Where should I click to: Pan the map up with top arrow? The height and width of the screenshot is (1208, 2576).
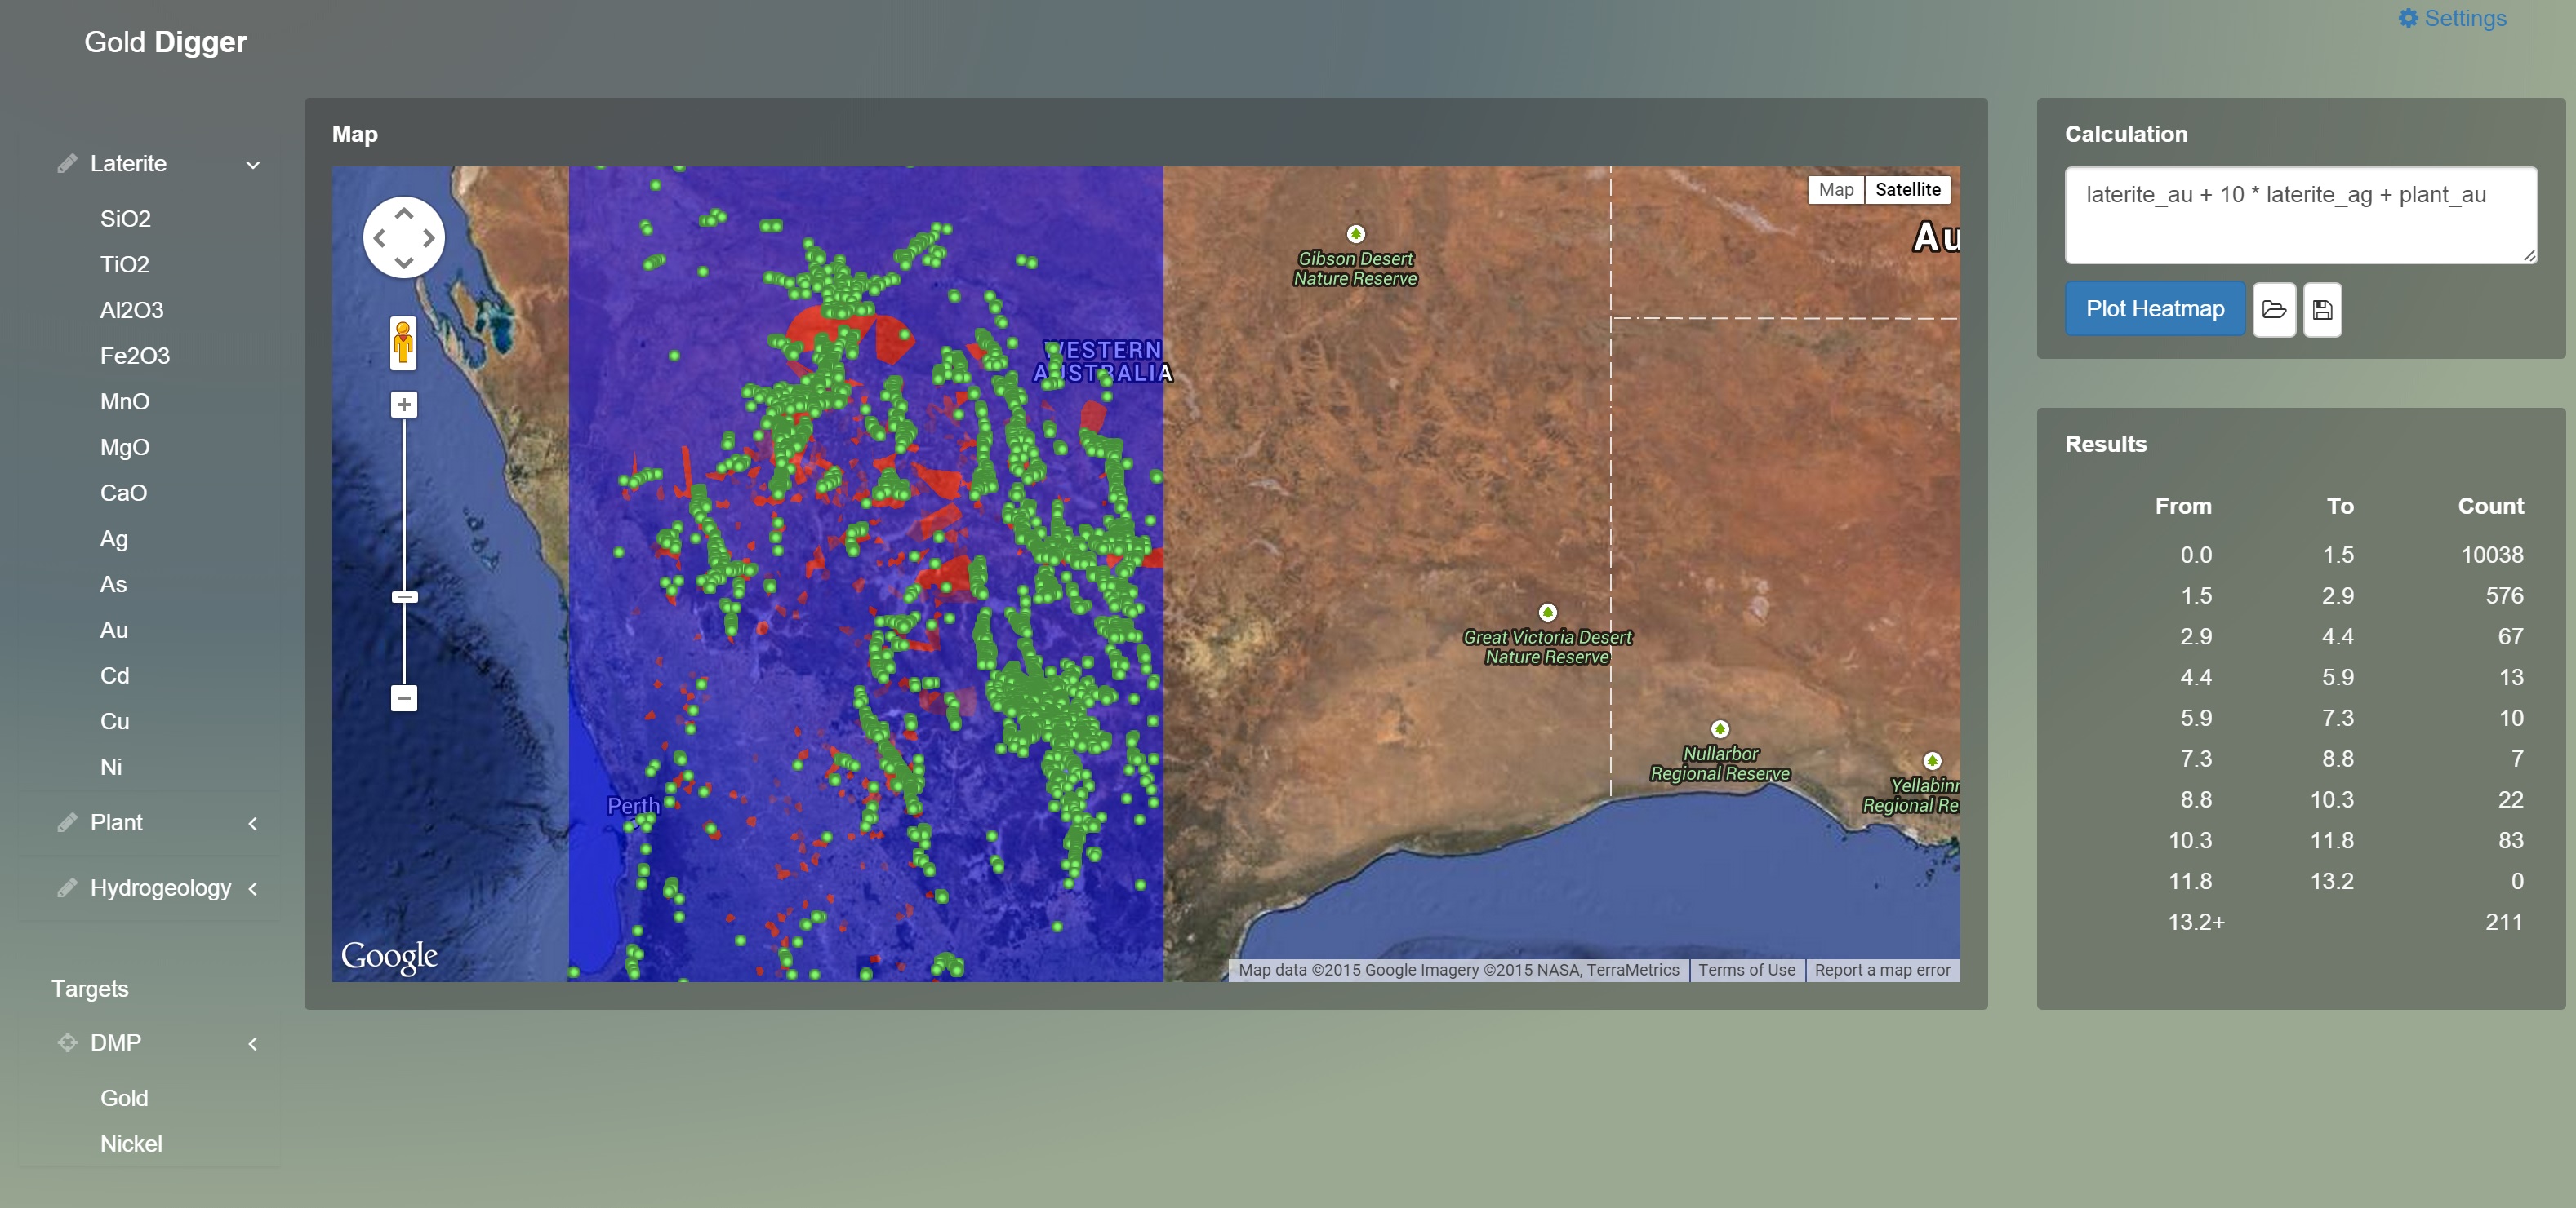(403, 213)
